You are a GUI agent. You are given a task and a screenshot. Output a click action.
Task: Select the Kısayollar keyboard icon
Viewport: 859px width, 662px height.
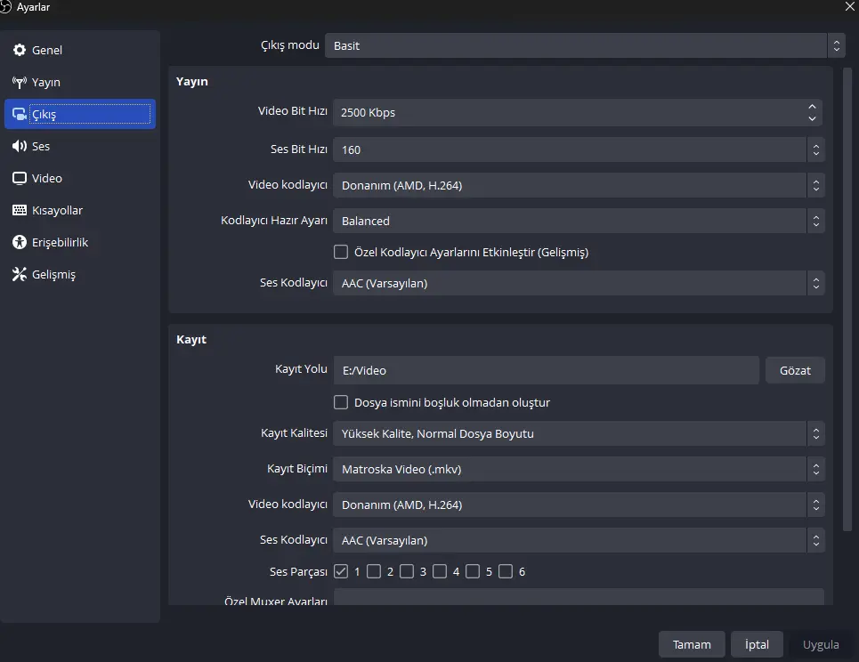(20, 210)
